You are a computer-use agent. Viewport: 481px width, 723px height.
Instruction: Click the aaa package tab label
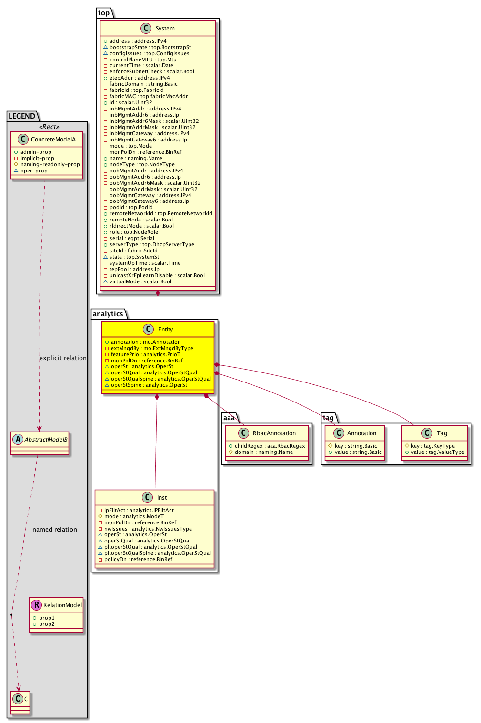230,418
